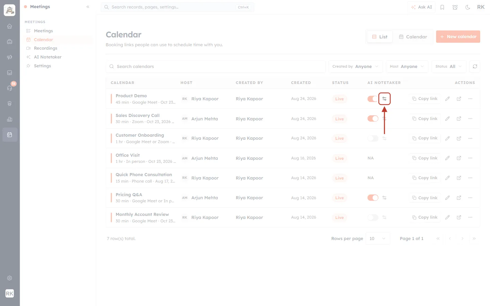Go to Home in left rail
The height and width of the screenshot is (306, 490).
[x=10, y=26]
